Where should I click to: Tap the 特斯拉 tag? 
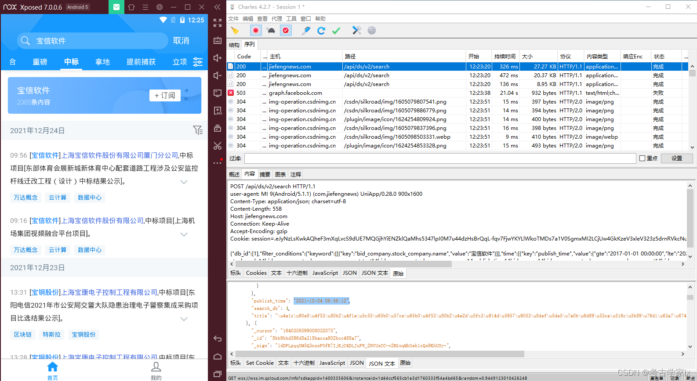tap(51, 334)
